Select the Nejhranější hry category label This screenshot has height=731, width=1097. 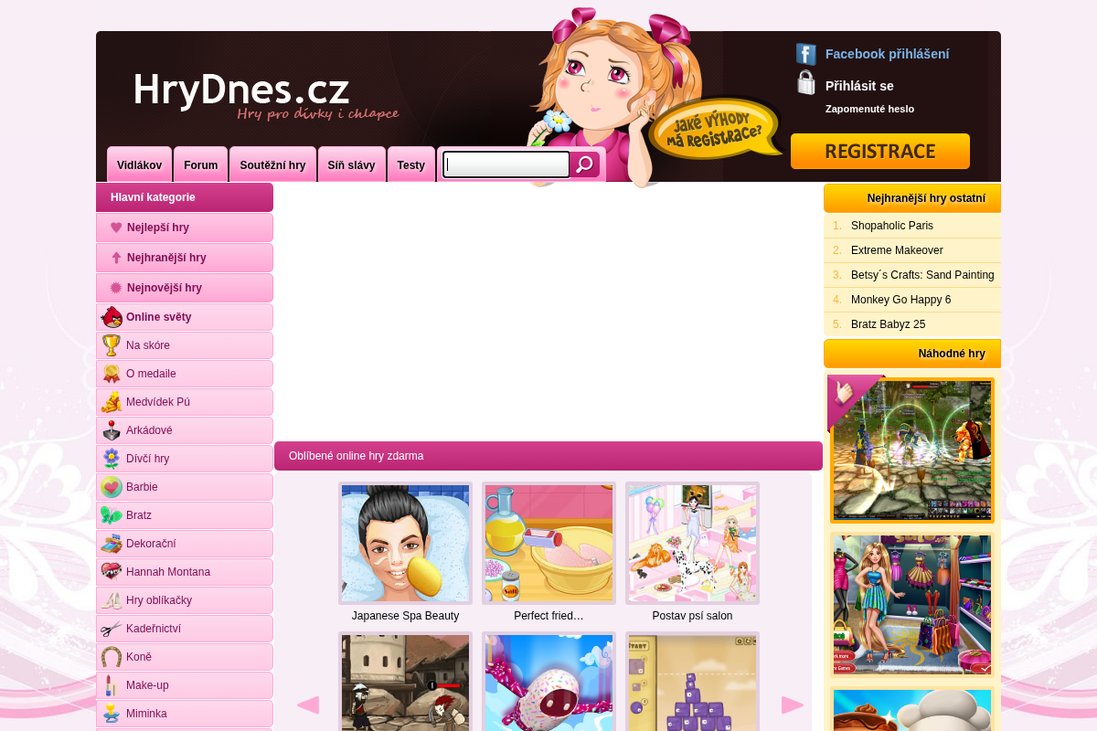pyautogui.click(x=166, y=258)
